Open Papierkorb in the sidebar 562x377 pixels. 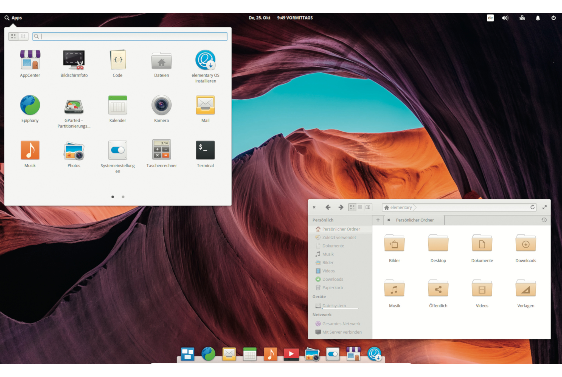pyautogui.click(x=332, y=288)
